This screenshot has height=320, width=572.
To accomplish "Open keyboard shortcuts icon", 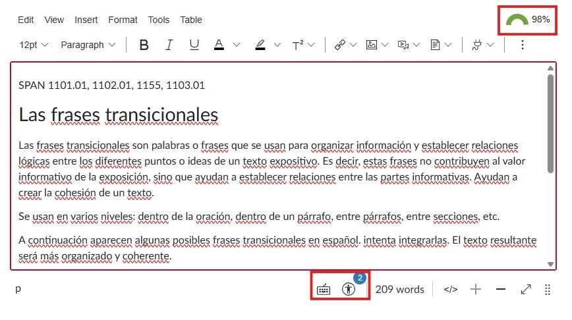I will [x=324, y=290].
